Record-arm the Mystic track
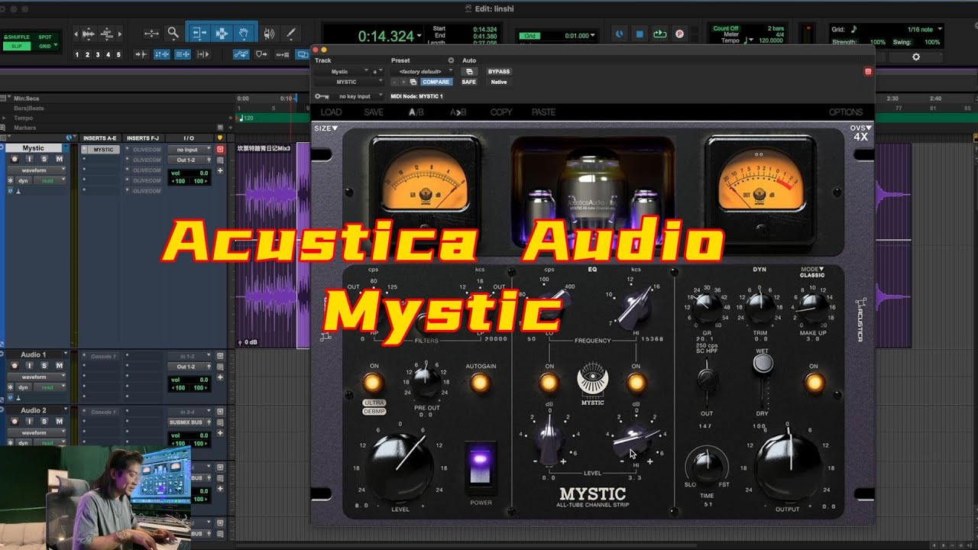978x550 pixels. coord(15,159)
